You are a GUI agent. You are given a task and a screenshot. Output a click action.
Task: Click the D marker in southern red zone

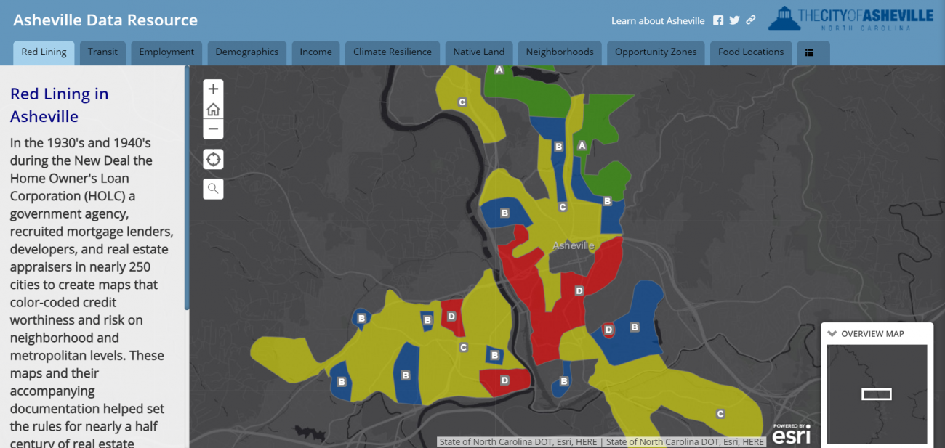[x=504, y=380]
